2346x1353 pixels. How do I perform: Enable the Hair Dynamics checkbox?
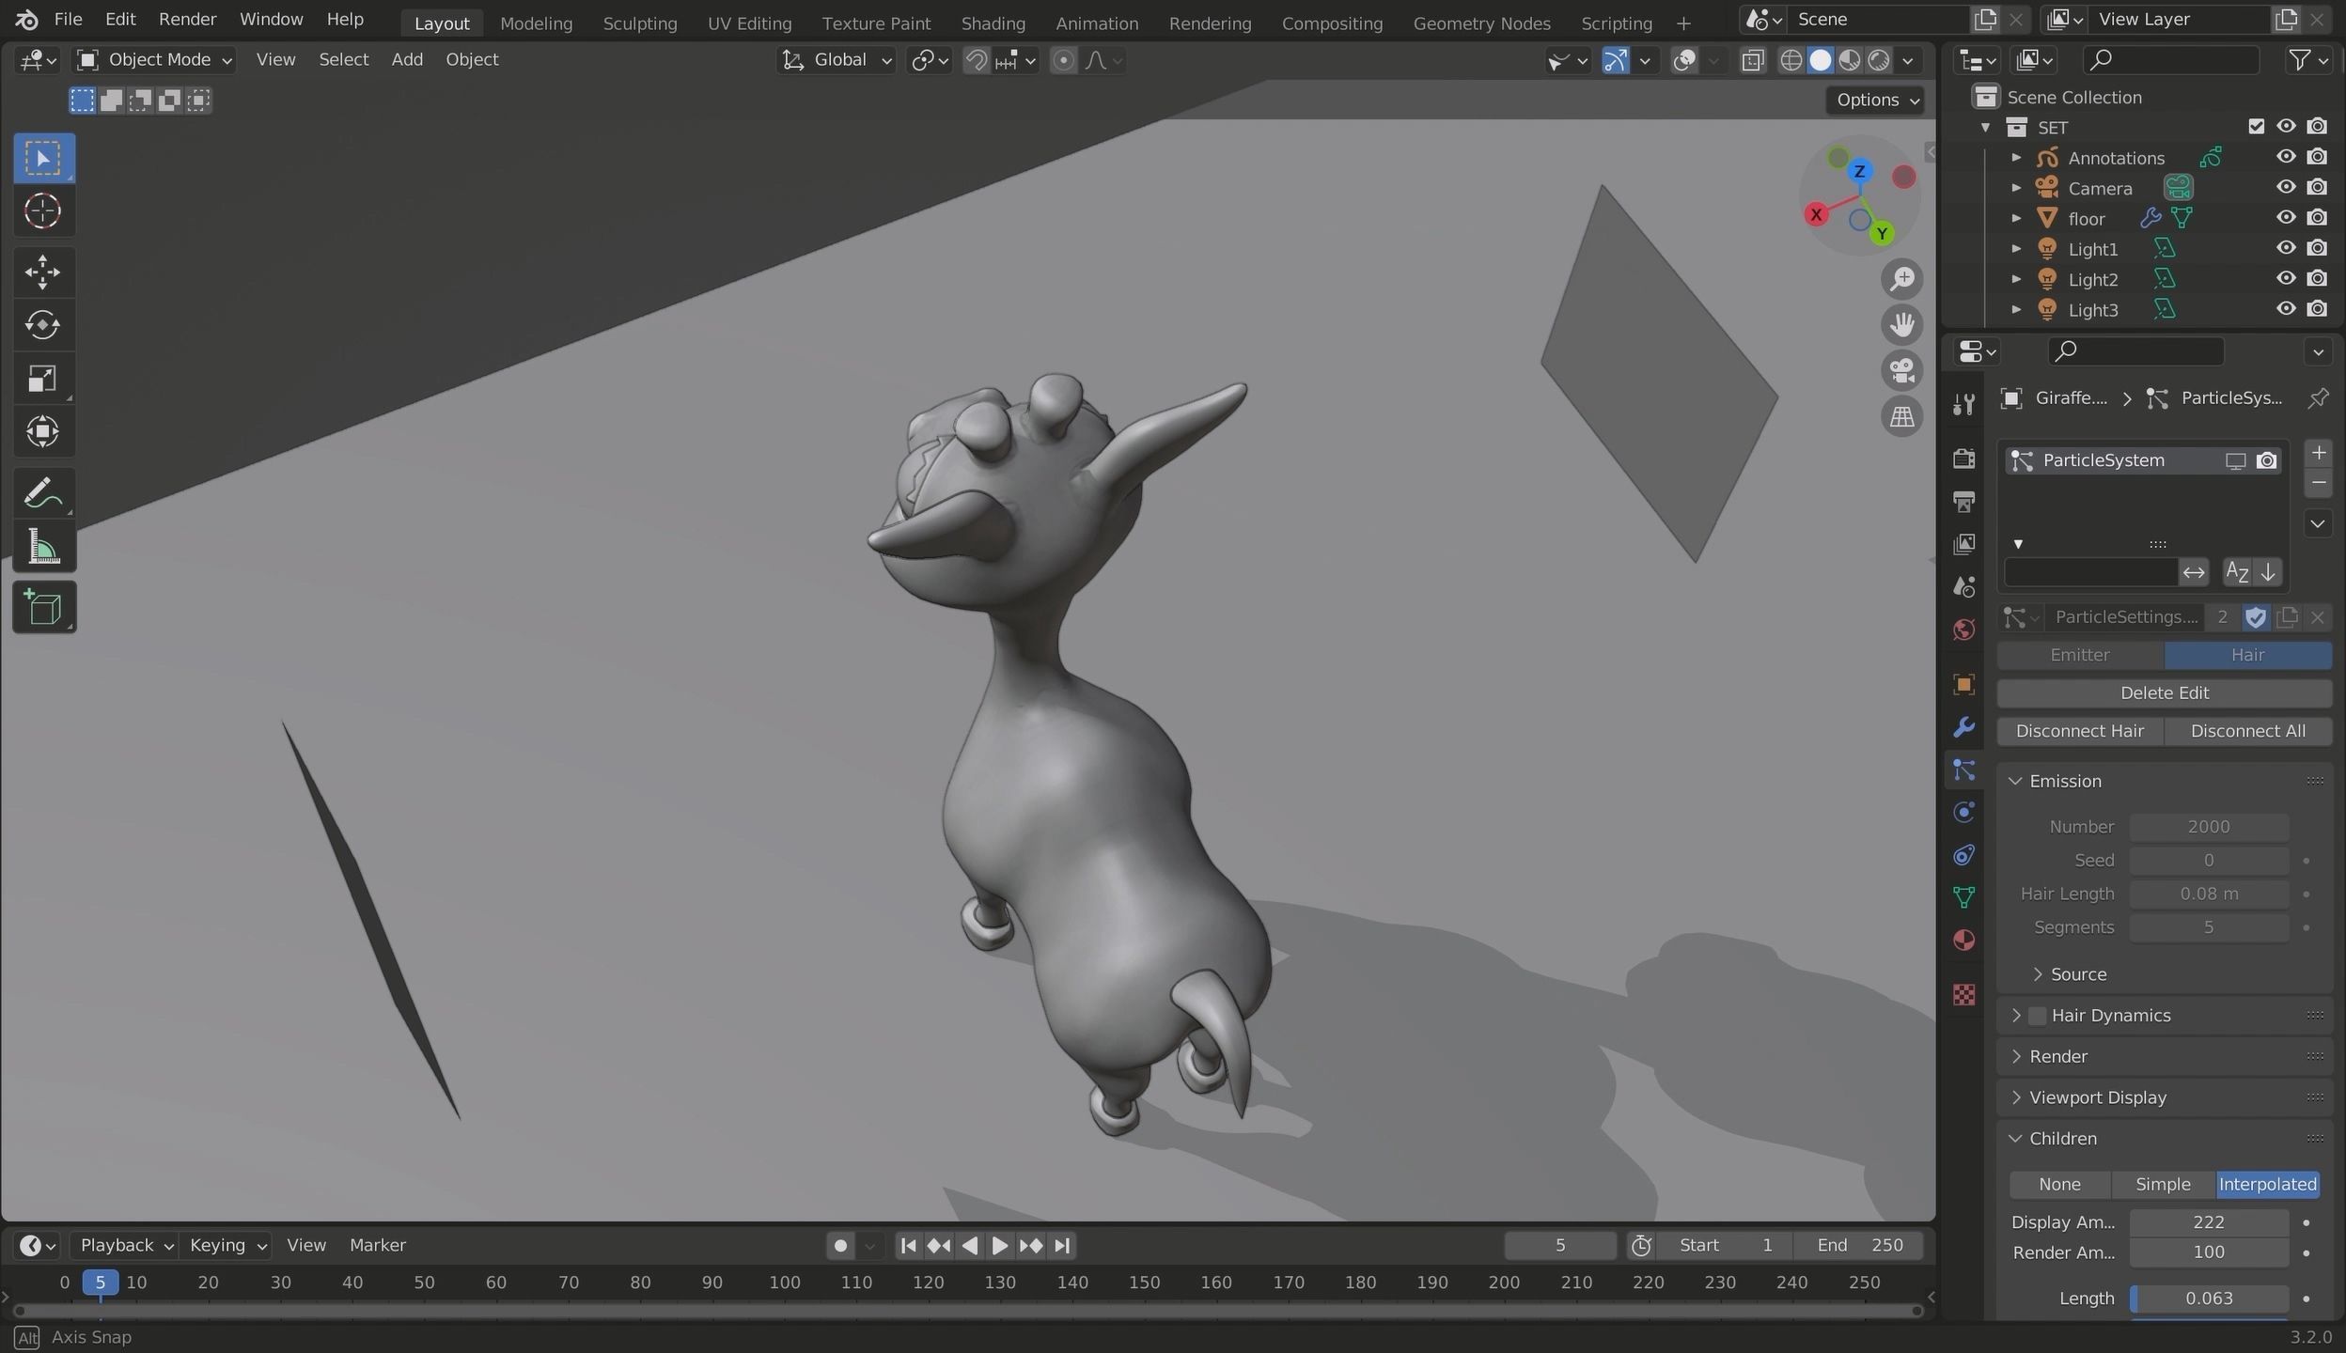click(x=2037, y=1016)
